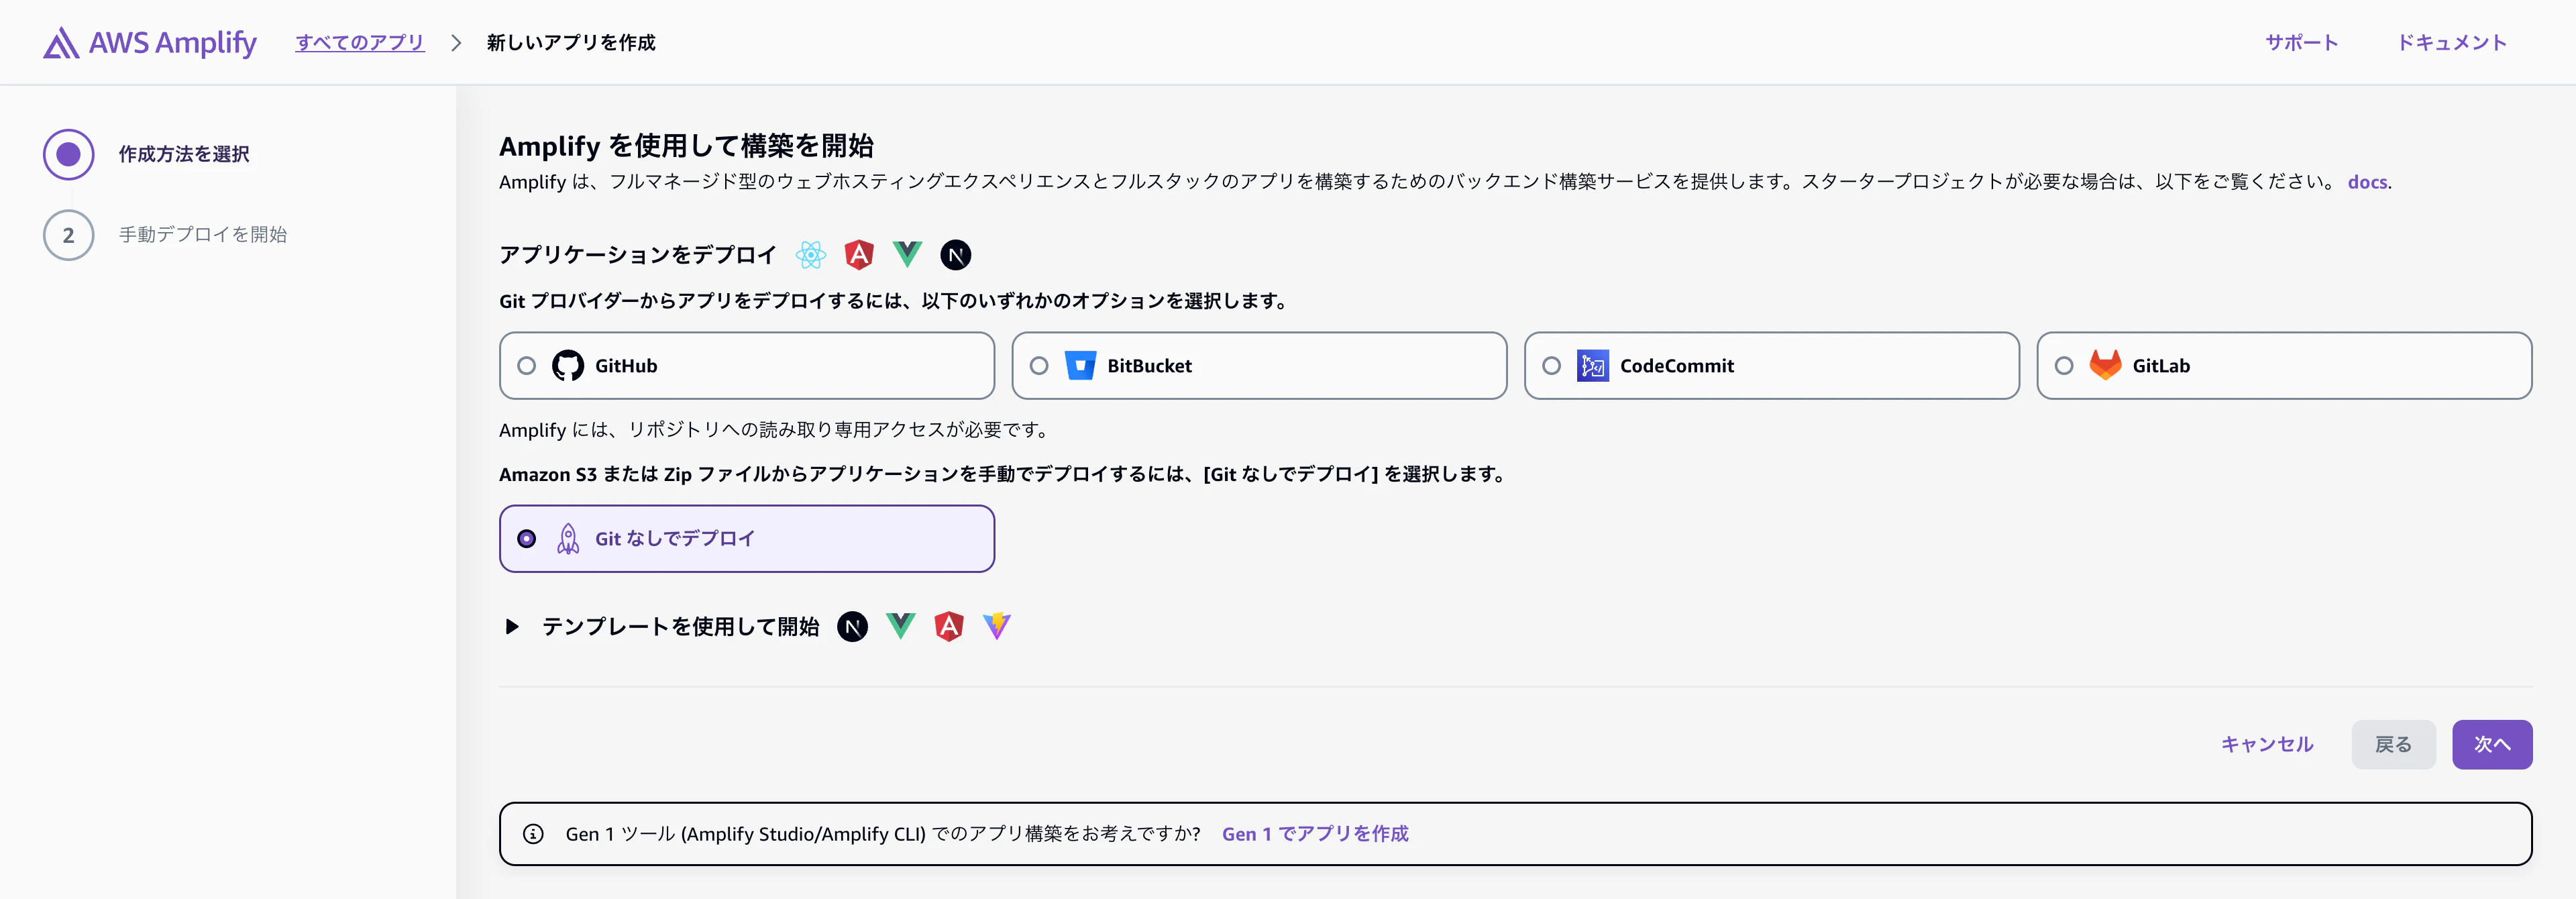Viewport: 2576px width, 899px height.
Task: Select the CodeCommit radio button
Action: 1553,365
